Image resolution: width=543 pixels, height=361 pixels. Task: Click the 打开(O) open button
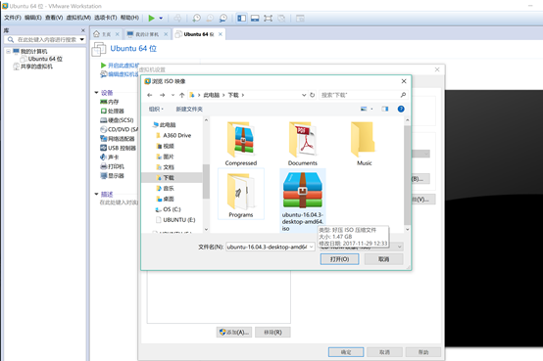click(339, 259)
